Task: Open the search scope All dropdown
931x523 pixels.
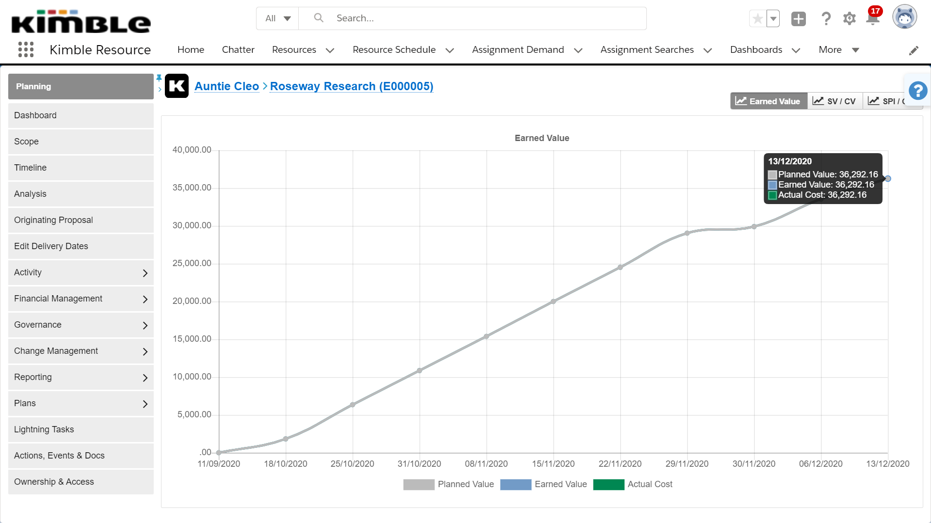Action: pyautogui.click(x=277, y=17)
